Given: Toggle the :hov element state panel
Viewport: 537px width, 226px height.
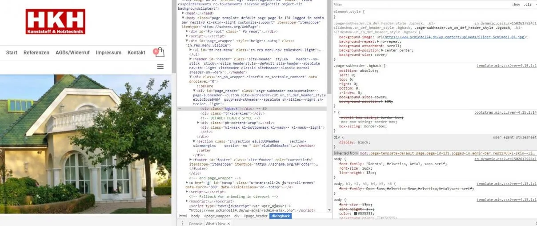Looking at the screenshot, I should (516, 4).
